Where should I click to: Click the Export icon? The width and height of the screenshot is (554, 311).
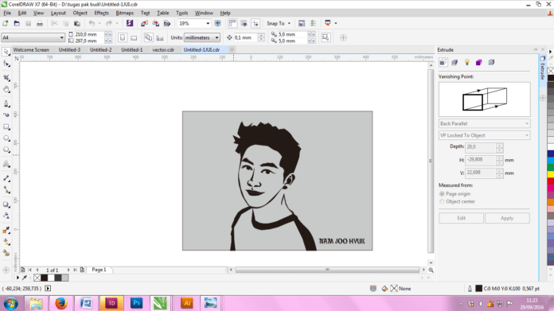[155, 23]
